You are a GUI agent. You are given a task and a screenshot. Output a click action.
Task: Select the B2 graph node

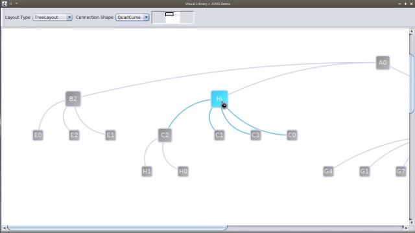coord(73,99)
